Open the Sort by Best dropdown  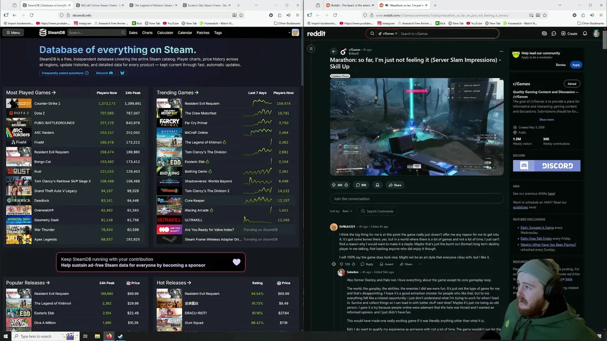(347, 211)
